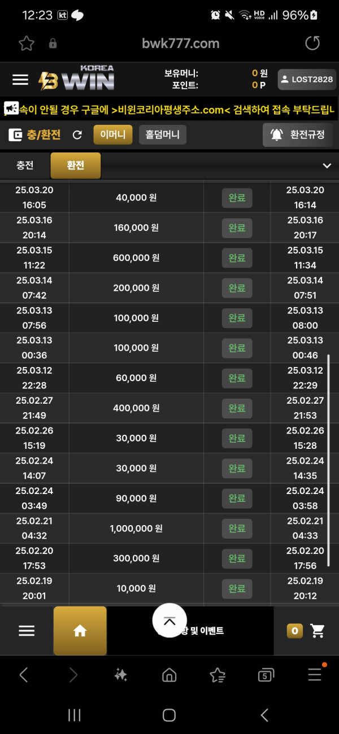Expand the chevron dropdown beside the 환전 tab
The width and height of the screenshot is (339, 734).
[x=327, y=165]
